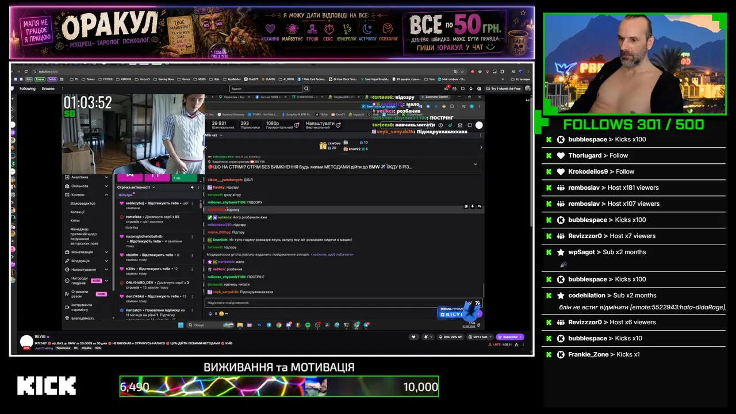Click the inner taskbar Пошук search box

point(210,325)
